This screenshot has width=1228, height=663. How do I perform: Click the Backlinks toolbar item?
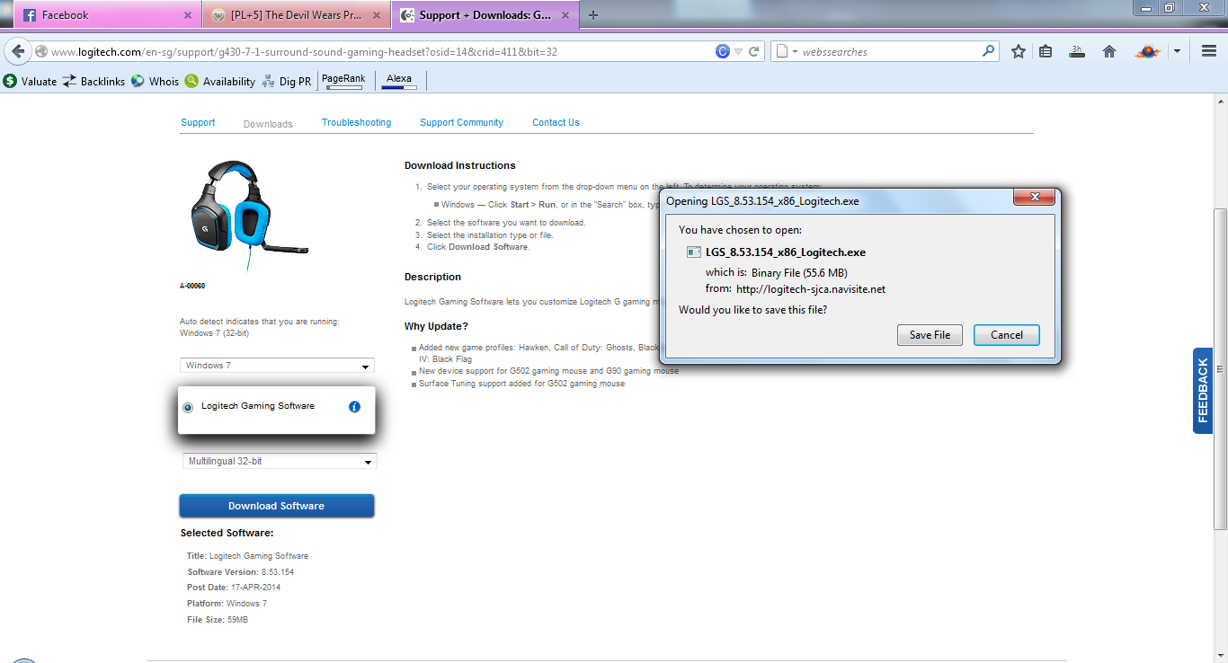(x=93, y=81)
